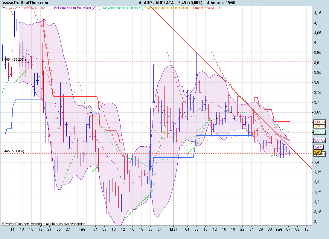Click the 3,15 price axis label
This screenshot has height=239, width=329.
tap(317, 212)
